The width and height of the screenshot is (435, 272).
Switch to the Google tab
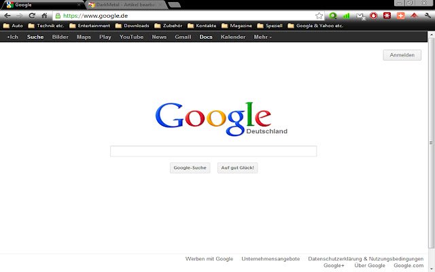[43, 5]
